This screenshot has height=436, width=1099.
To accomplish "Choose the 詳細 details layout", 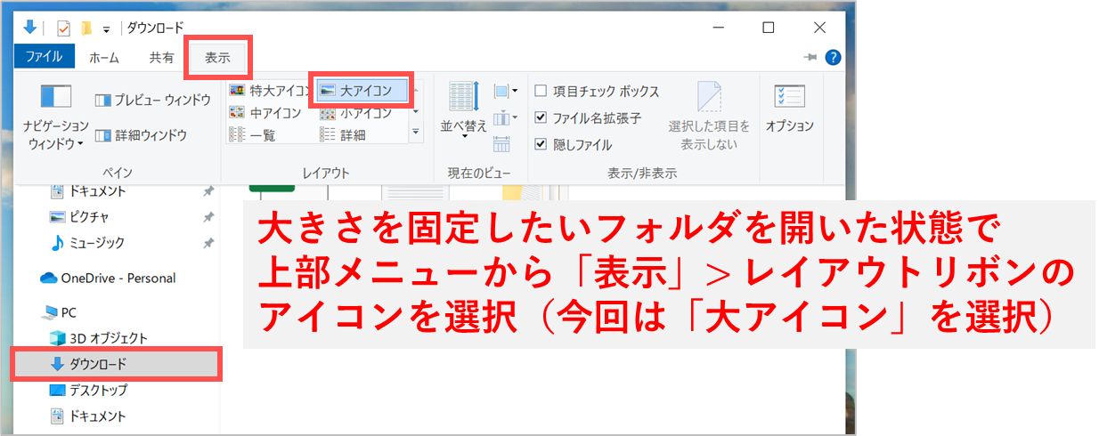I will (x=342, y=135).
